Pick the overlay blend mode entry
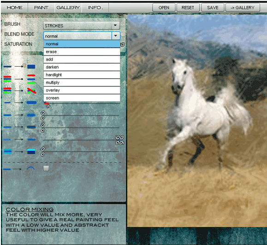 tap(82, 90)
